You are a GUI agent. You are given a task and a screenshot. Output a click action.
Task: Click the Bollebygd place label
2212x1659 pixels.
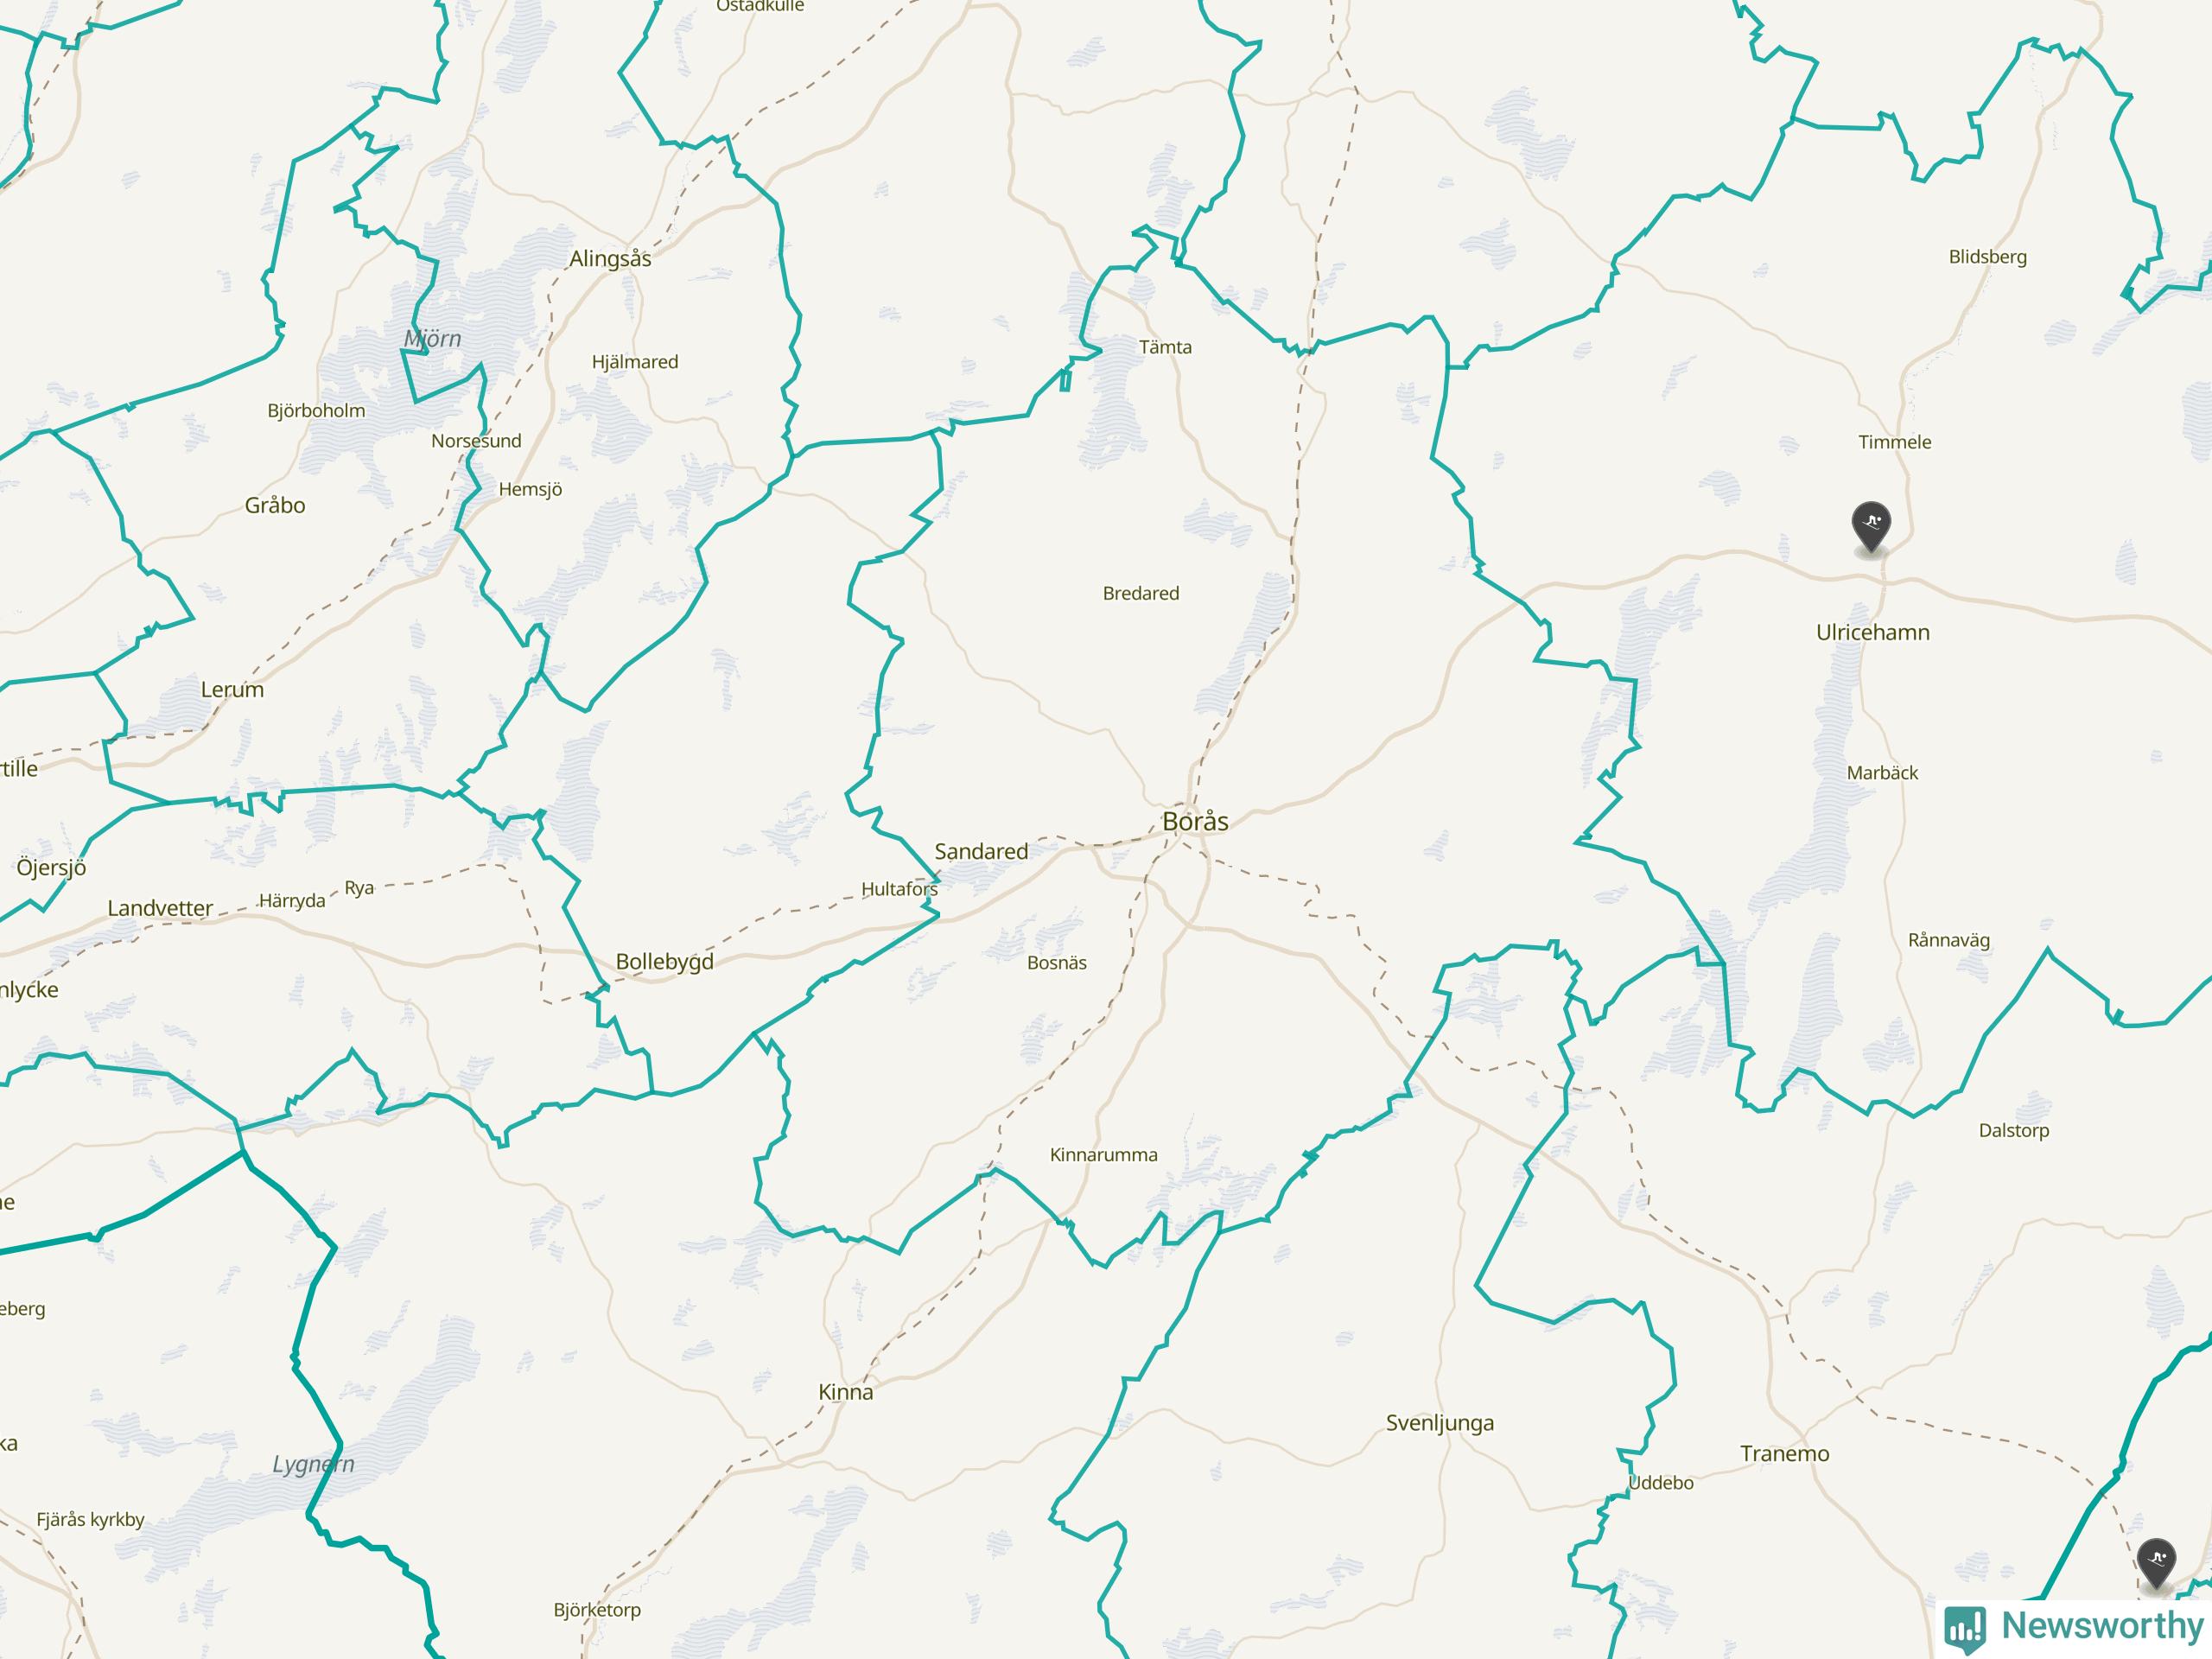(x=665, y=962)
